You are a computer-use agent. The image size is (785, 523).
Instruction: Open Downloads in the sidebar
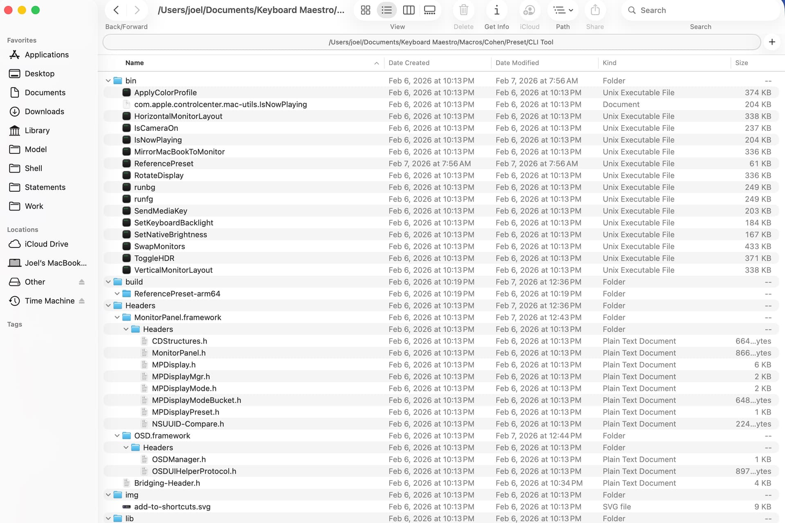[x=44, y=112]
